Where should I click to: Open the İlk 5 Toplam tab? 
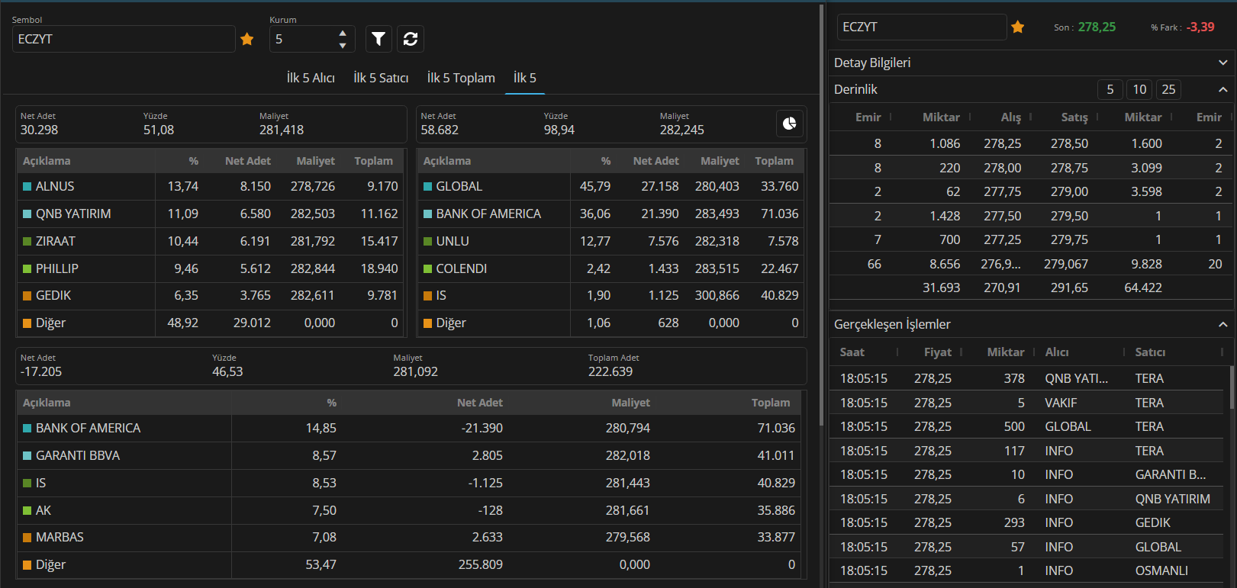point(461,78)
